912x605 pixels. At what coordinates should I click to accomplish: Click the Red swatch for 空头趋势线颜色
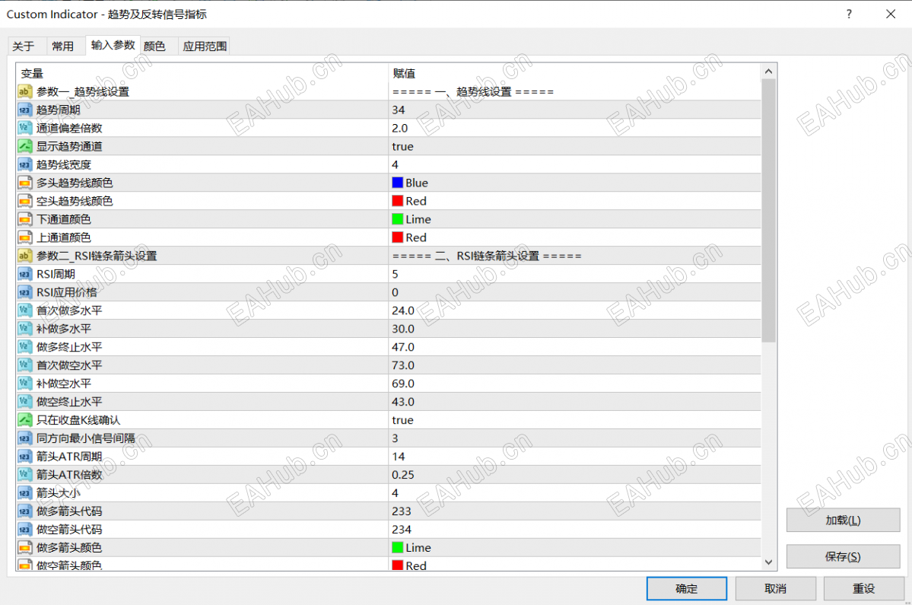(x=398, y=201)
